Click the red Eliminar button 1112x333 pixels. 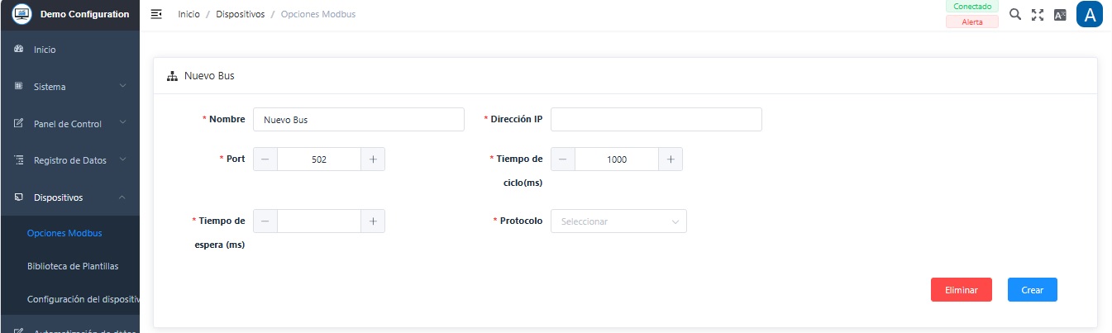[x=961, y=290]
